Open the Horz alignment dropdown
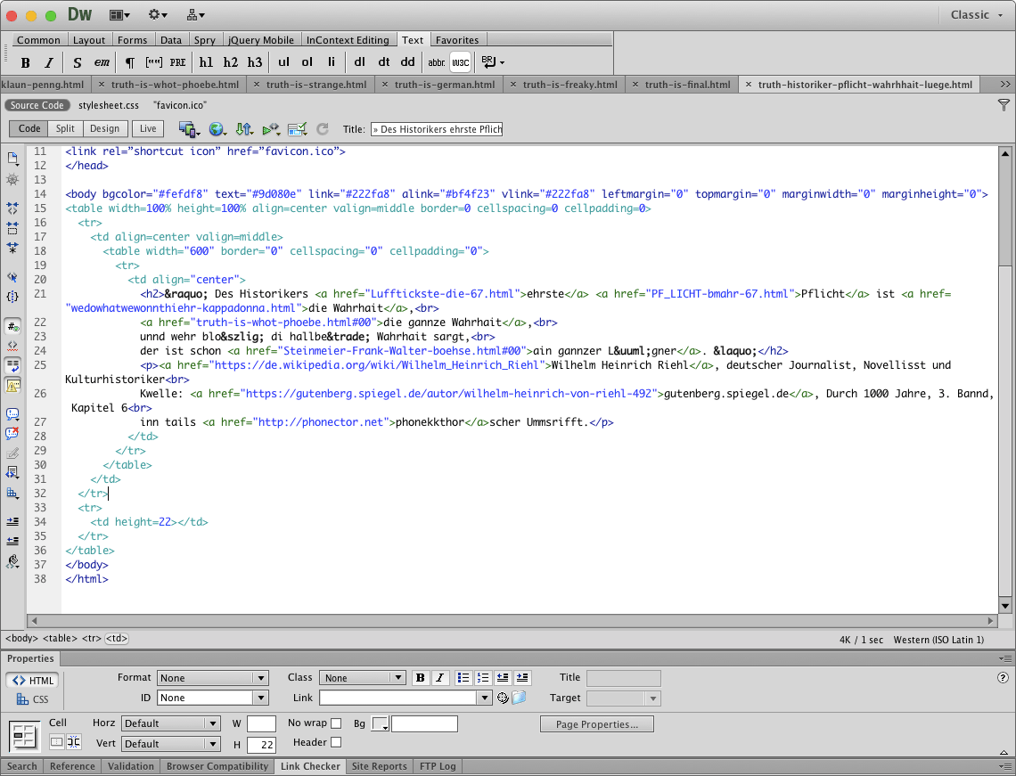The height and width of the screenshot is (776, 1016). click(x=170, y=723)
